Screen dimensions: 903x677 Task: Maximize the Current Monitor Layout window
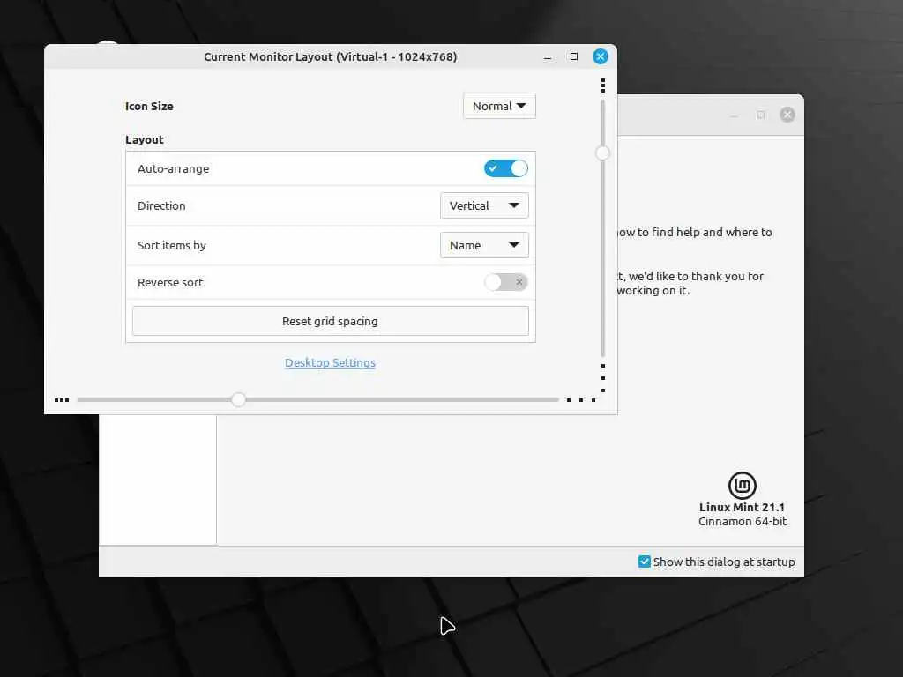tap(573, 56)
